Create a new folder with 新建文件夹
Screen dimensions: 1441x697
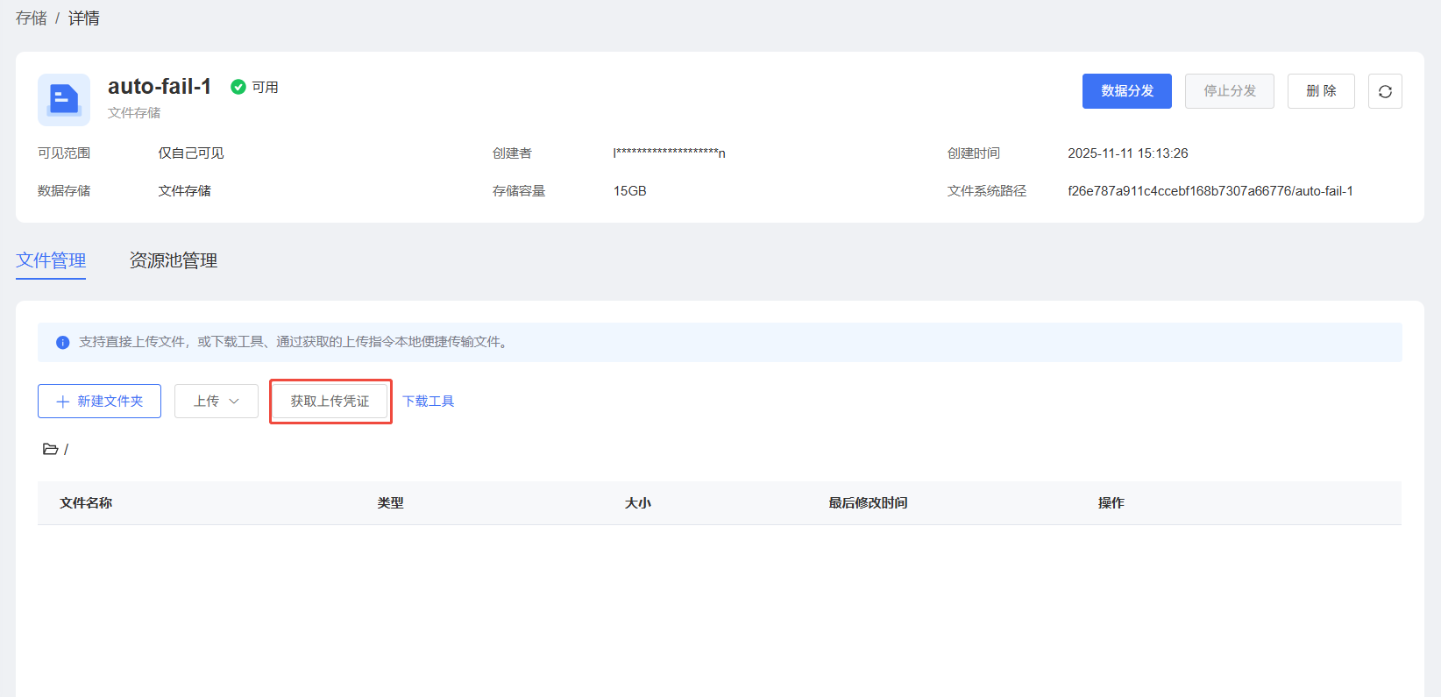click(x=99, y=402)
